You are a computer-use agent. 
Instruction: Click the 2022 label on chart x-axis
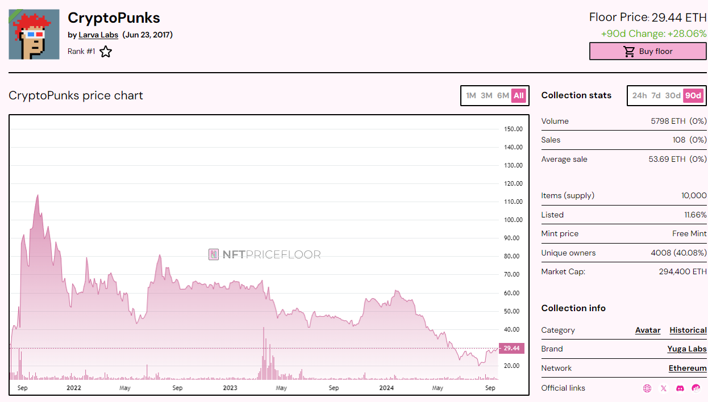click(x=74, y=388)
